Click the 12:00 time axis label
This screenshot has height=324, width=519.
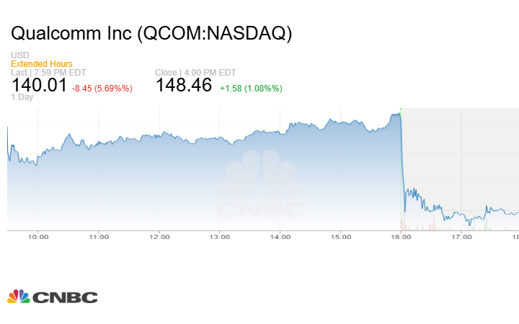pyautogui.click(x=159, y=236)
